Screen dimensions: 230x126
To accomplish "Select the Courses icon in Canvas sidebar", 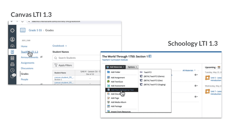I will [x=12, y=52].
